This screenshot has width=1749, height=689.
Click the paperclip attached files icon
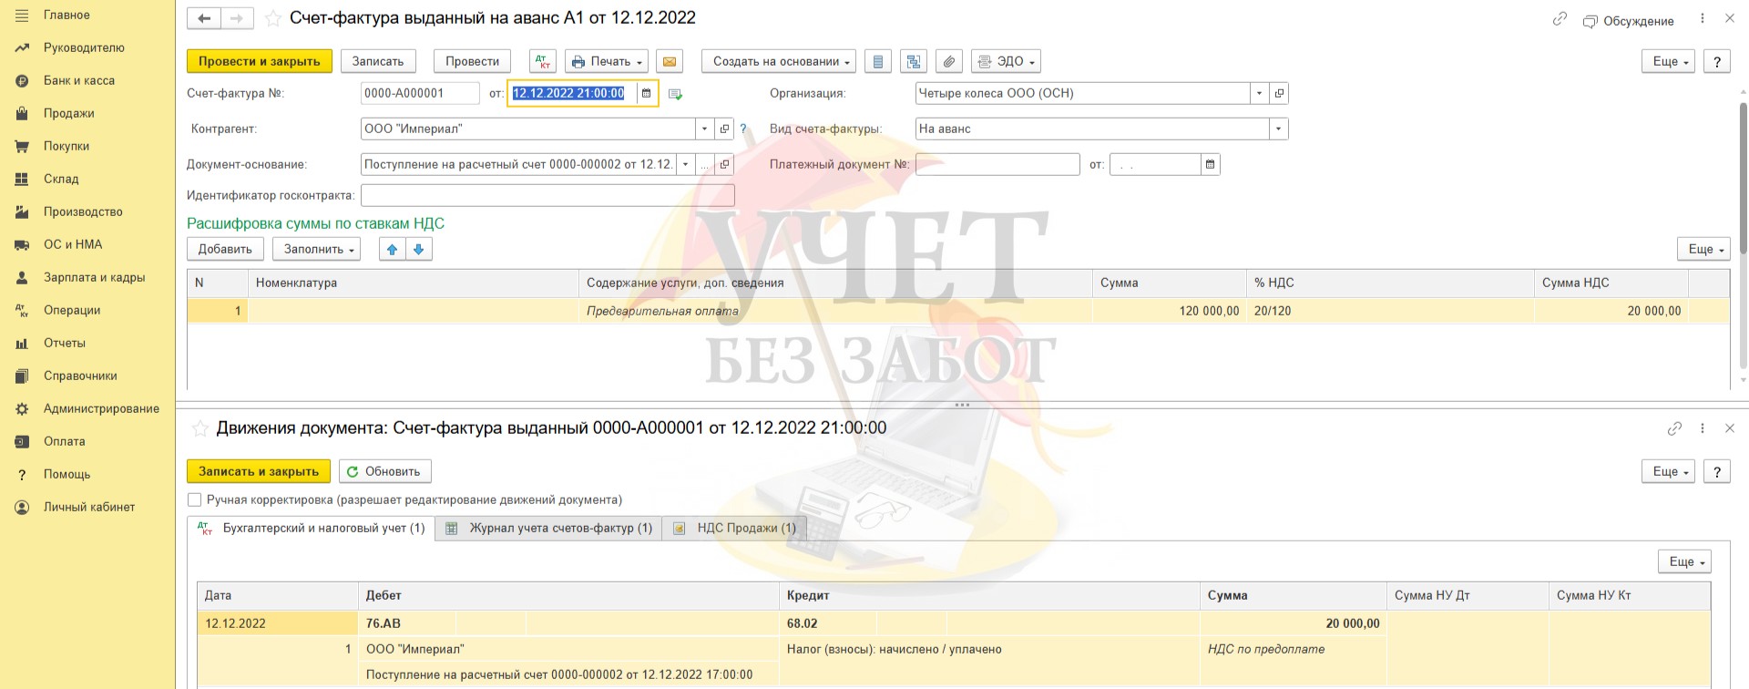(x=949, y=61)
